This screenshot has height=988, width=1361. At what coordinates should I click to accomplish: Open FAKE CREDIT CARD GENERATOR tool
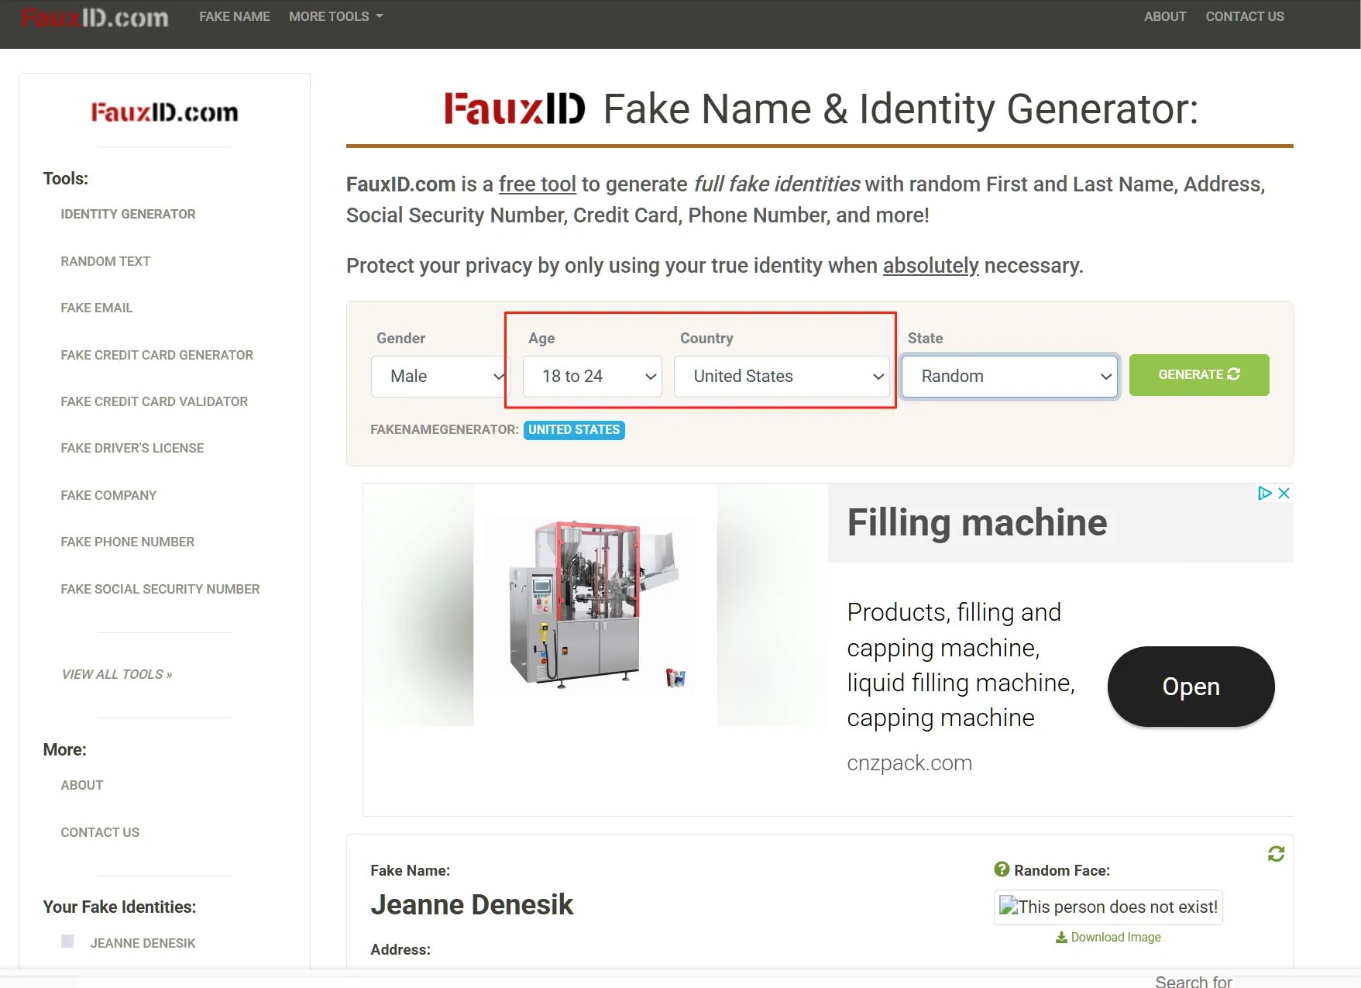tap(156, 355)
